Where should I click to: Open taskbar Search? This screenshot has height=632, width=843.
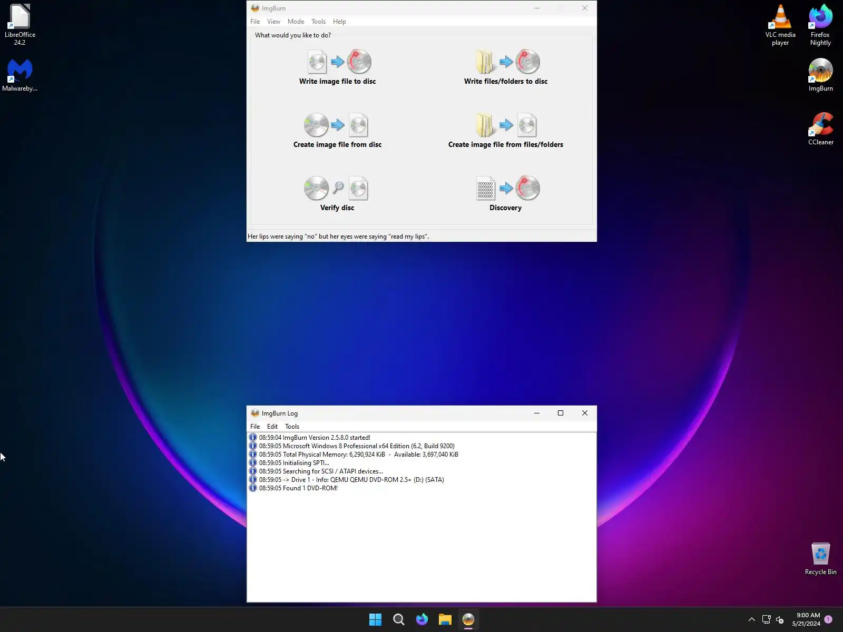coord(399,620)
